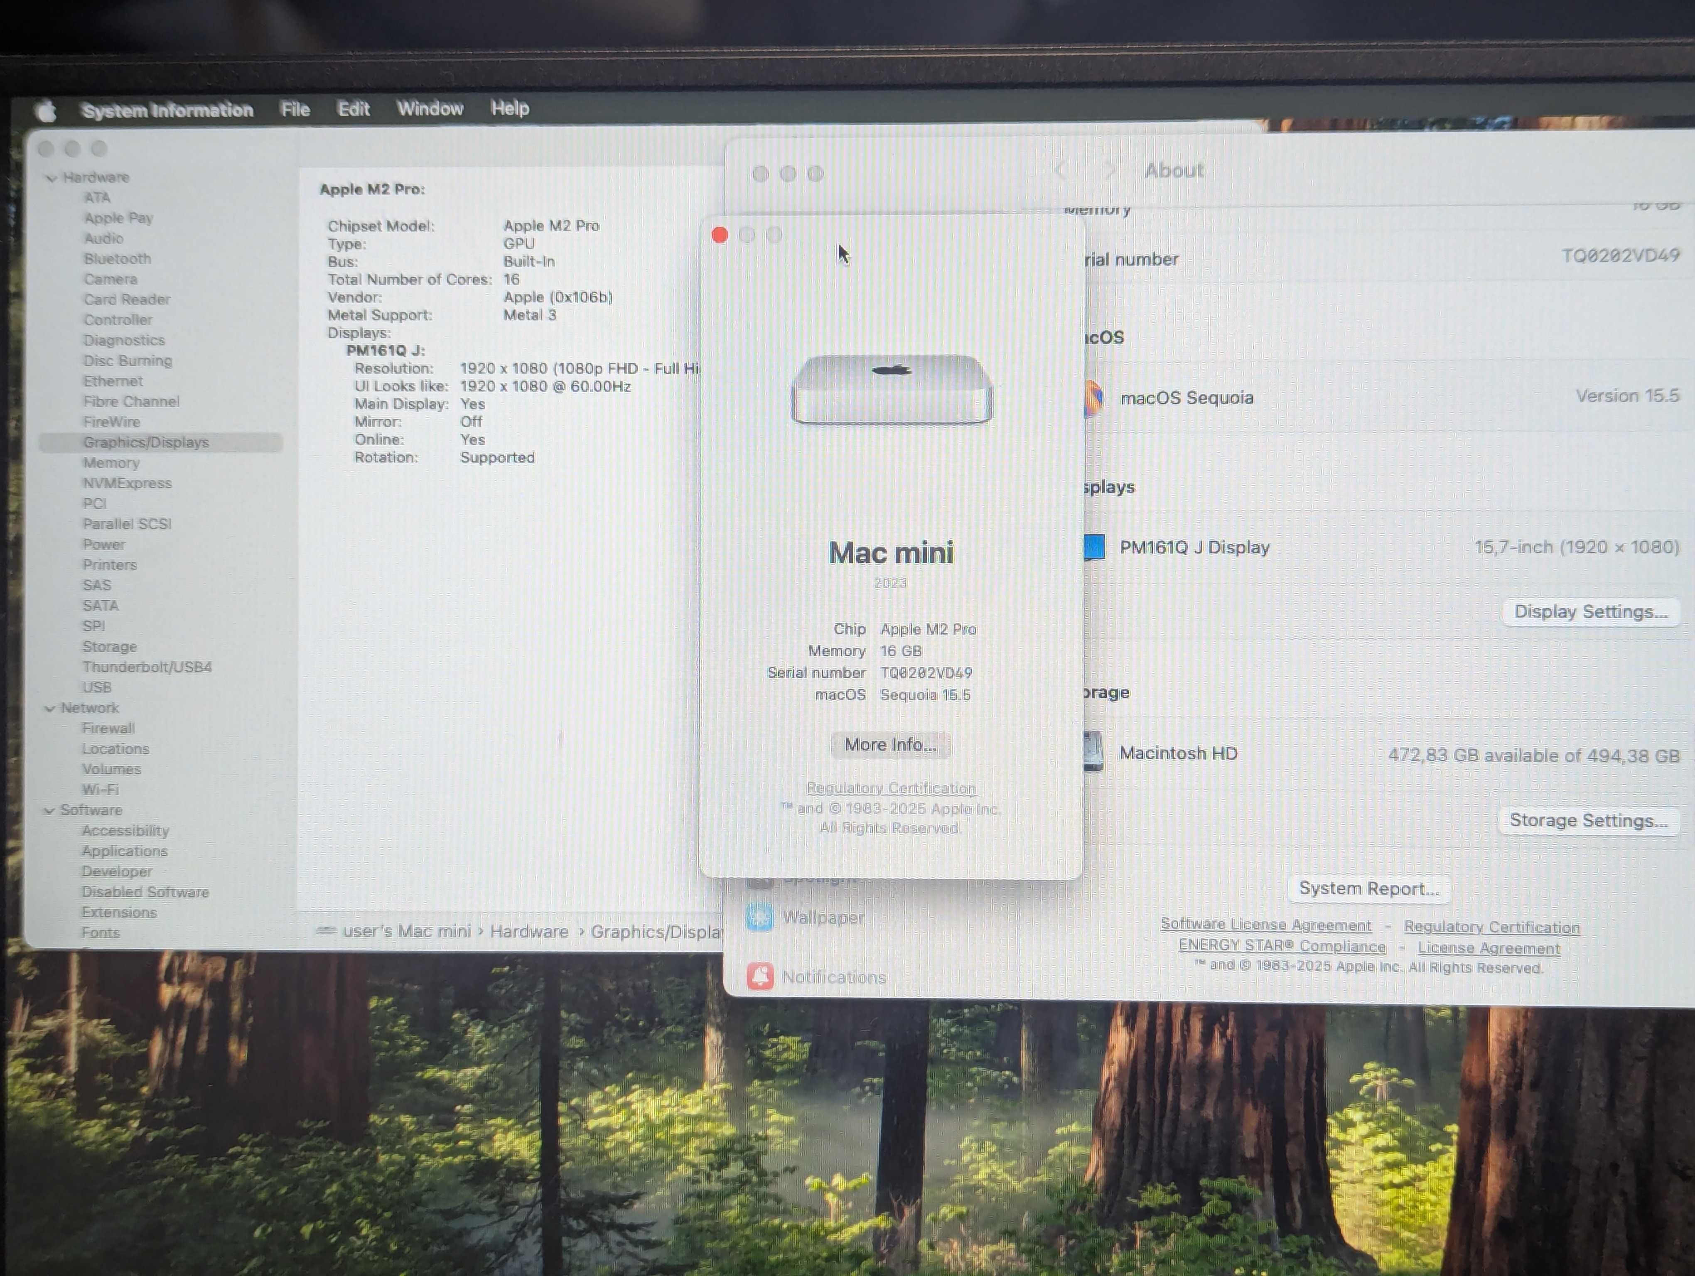Select Memory in the sidebar
Viewport: 1695px width, 1276px height.
(111, 463)
